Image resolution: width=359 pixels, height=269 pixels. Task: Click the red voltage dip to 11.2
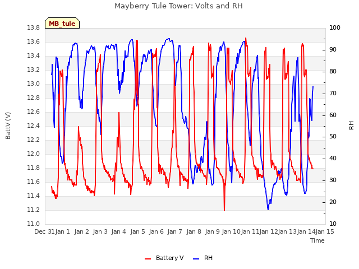click(224, 209)
